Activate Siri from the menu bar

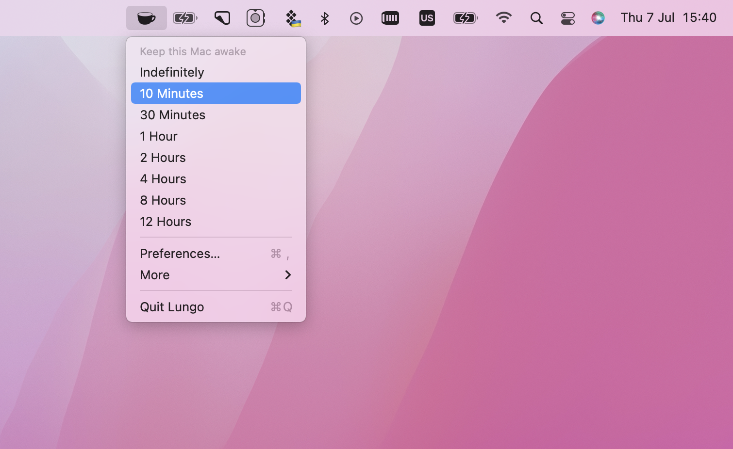click(x=598, y=17)
